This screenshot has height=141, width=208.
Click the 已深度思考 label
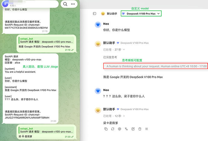[110, 57]
